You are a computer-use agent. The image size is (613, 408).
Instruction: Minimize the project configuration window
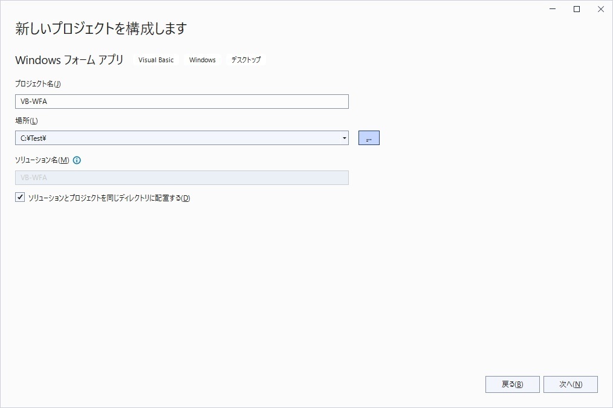click(552, 9)
